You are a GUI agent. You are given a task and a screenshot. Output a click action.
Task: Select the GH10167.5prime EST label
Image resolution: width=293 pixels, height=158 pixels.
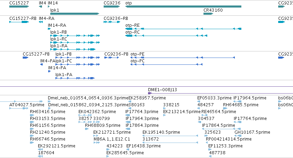coord(252,133)
